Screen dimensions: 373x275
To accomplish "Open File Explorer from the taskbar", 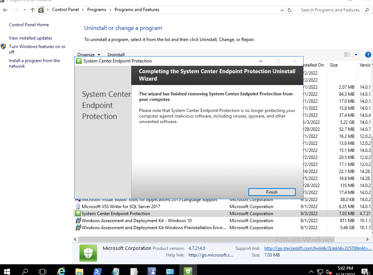I will [x=79, y=271].
